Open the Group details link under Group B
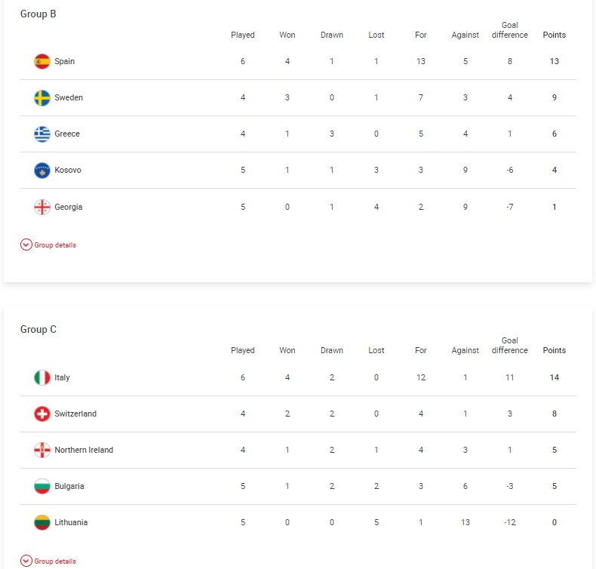Viewport: 596px width, 569px height. coord(55,245)
